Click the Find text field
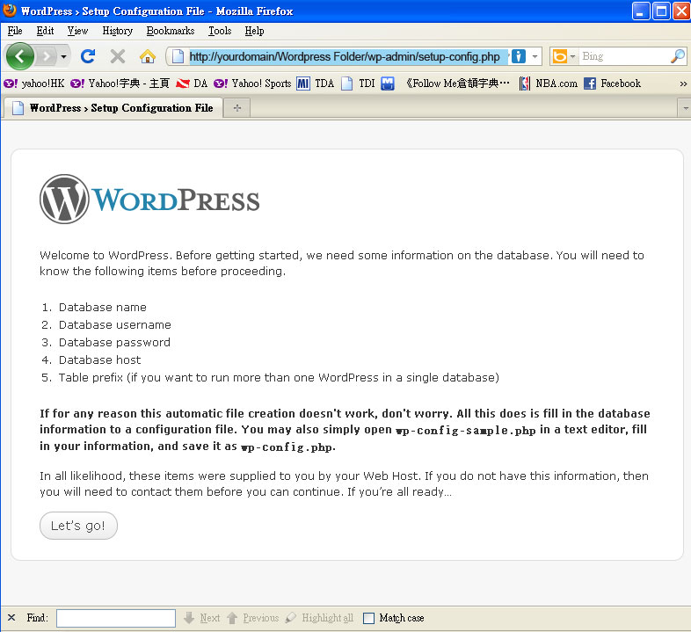 coord(116,618)
